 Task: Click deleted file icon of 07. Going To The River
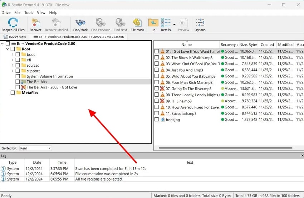tap(162, 88)
